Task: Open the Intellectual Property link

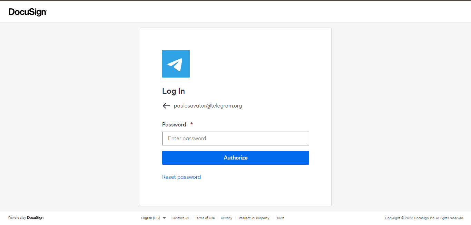Action: [x=254, y=218]
